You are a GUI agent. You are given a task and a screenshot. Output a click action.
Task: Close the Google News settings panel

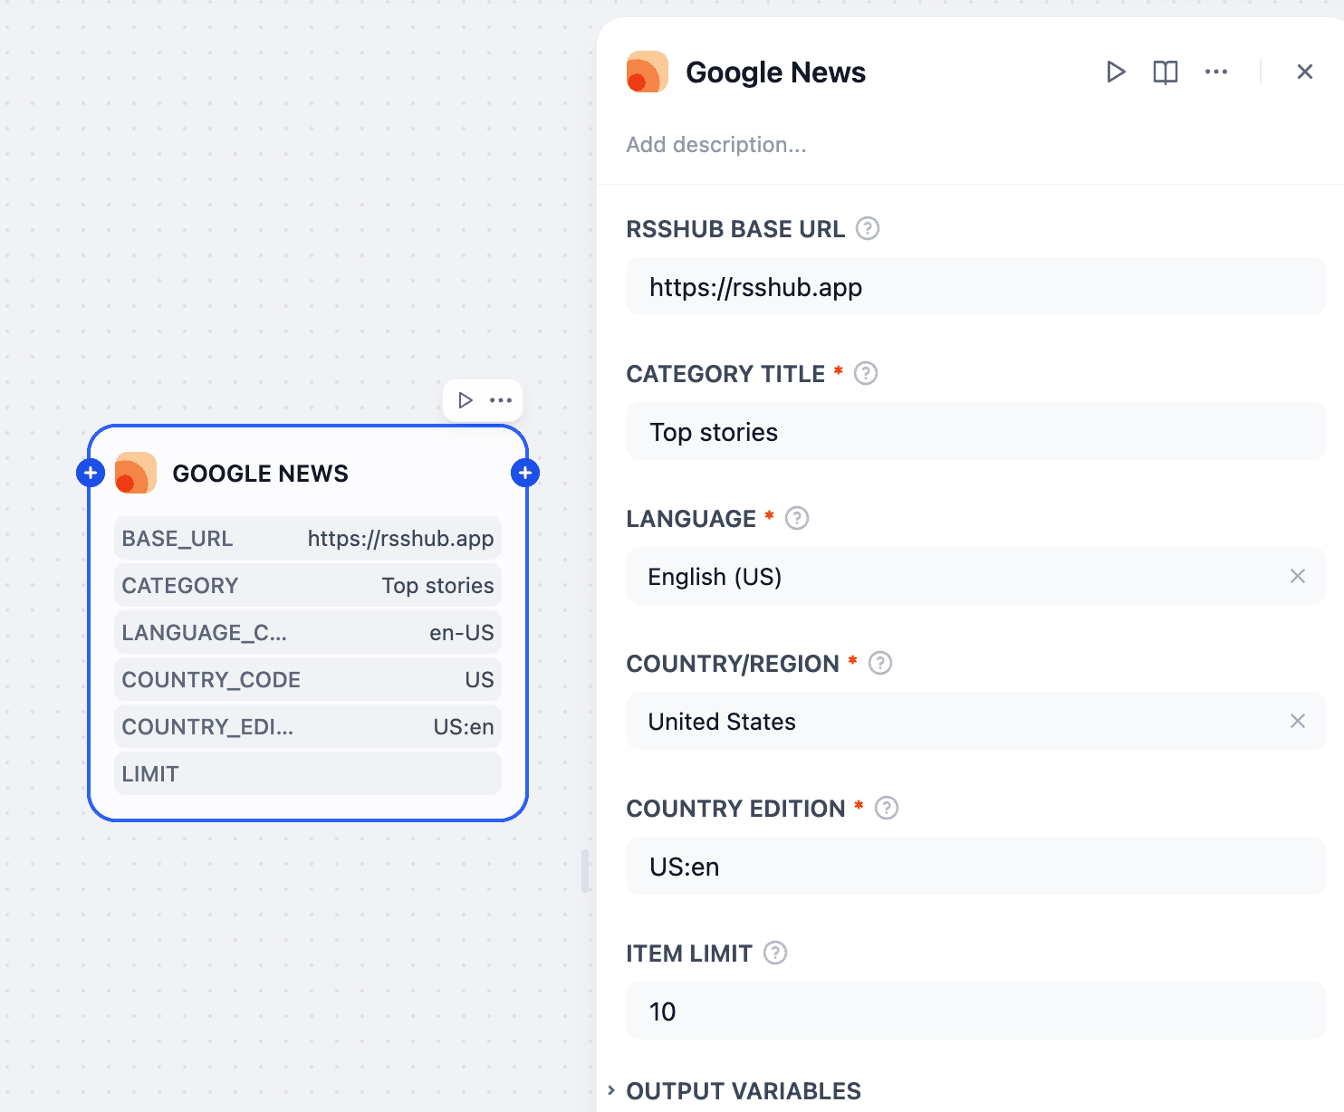tap(1304, 72)
